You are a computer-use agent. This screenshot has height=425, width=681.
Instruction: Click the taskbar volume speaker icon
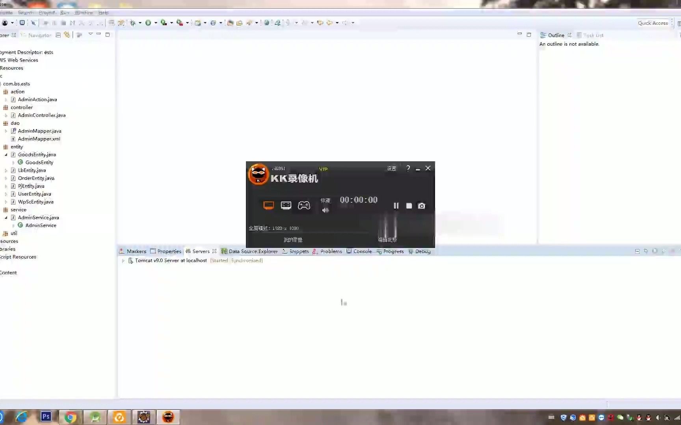click(x=658, y=418)
